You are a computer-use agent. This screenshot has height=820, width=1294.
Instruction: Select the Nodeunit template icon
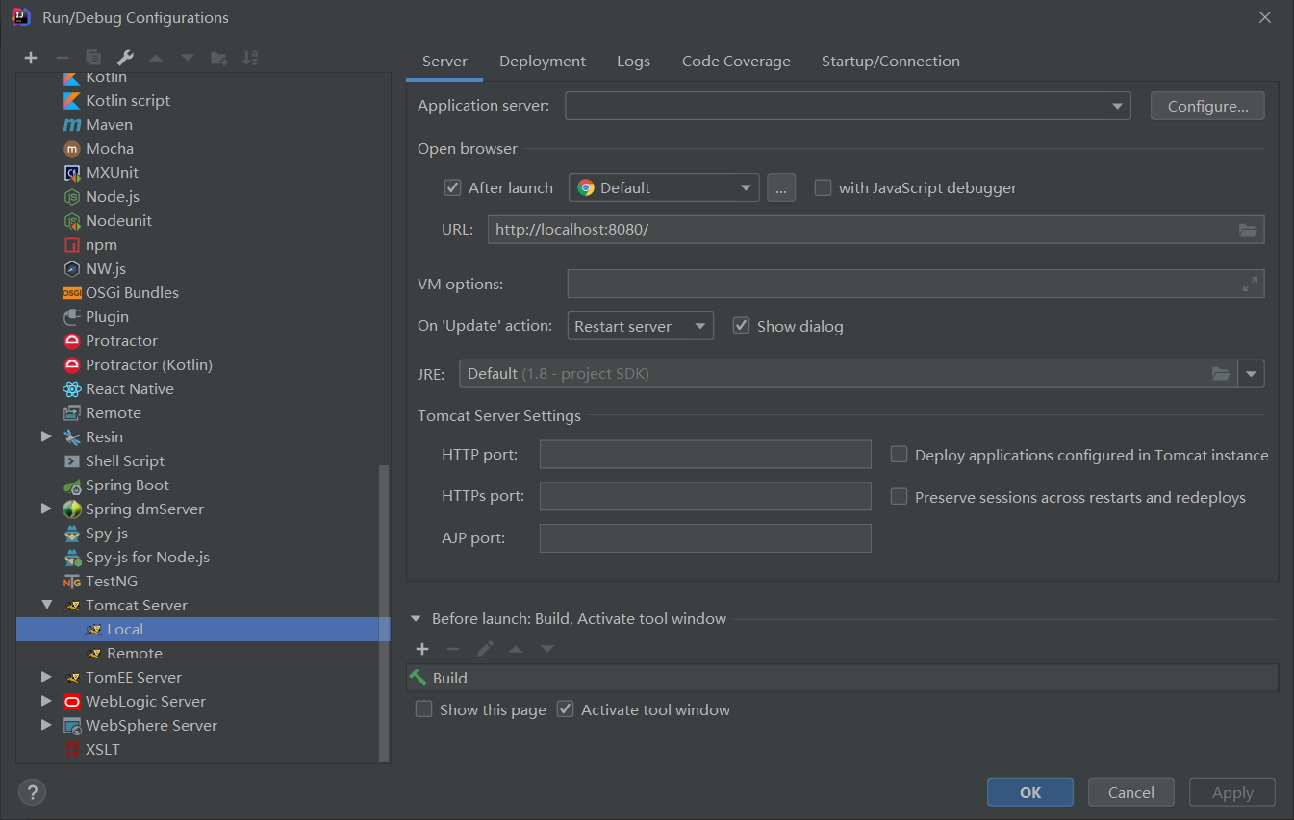point(71,221)
